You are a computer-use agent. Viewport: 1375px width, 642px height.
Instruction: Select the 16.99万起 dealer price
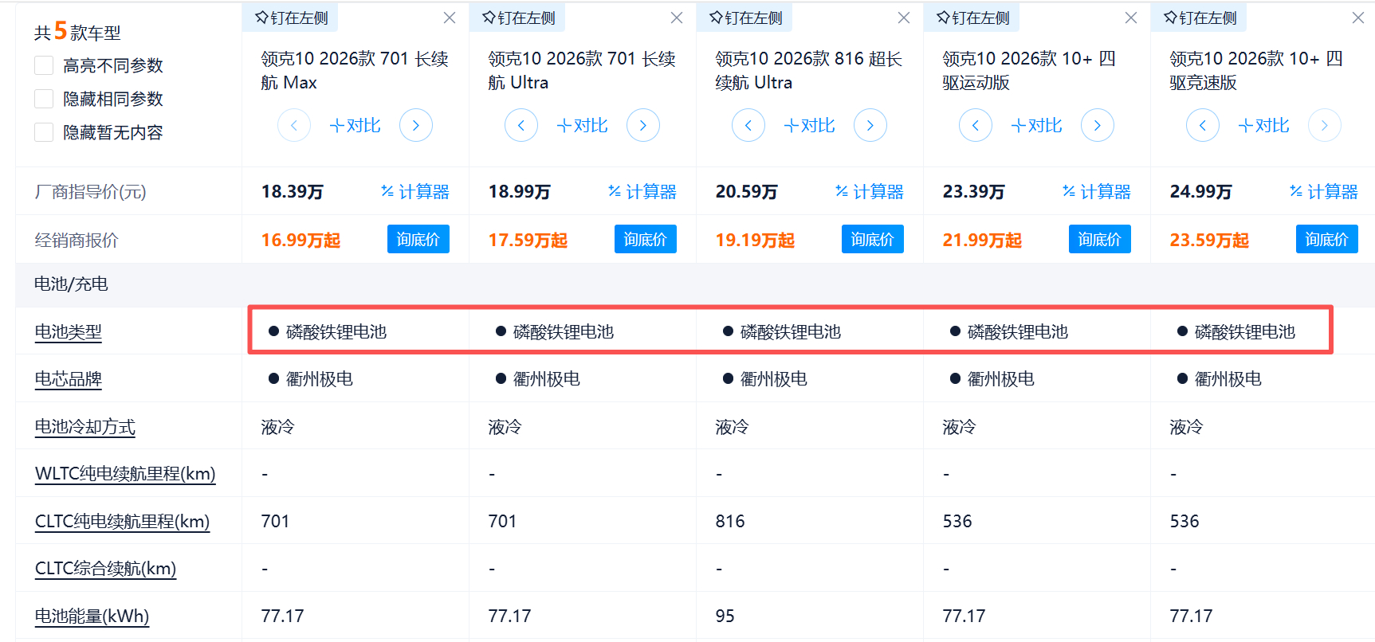[x=301, y=241]
